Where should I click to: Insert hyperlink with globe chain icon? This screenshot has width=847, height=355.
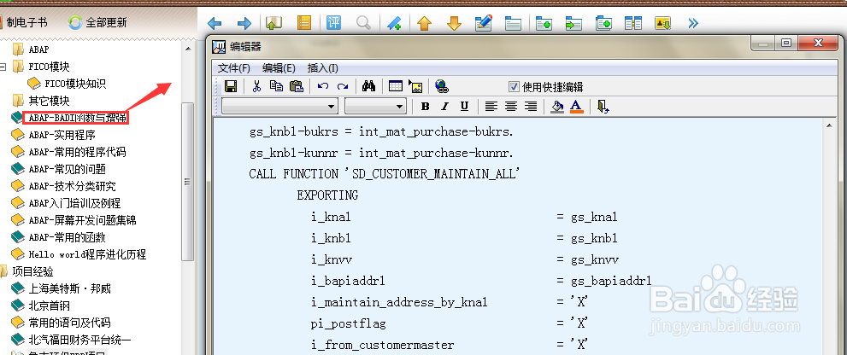pos(442,86)
